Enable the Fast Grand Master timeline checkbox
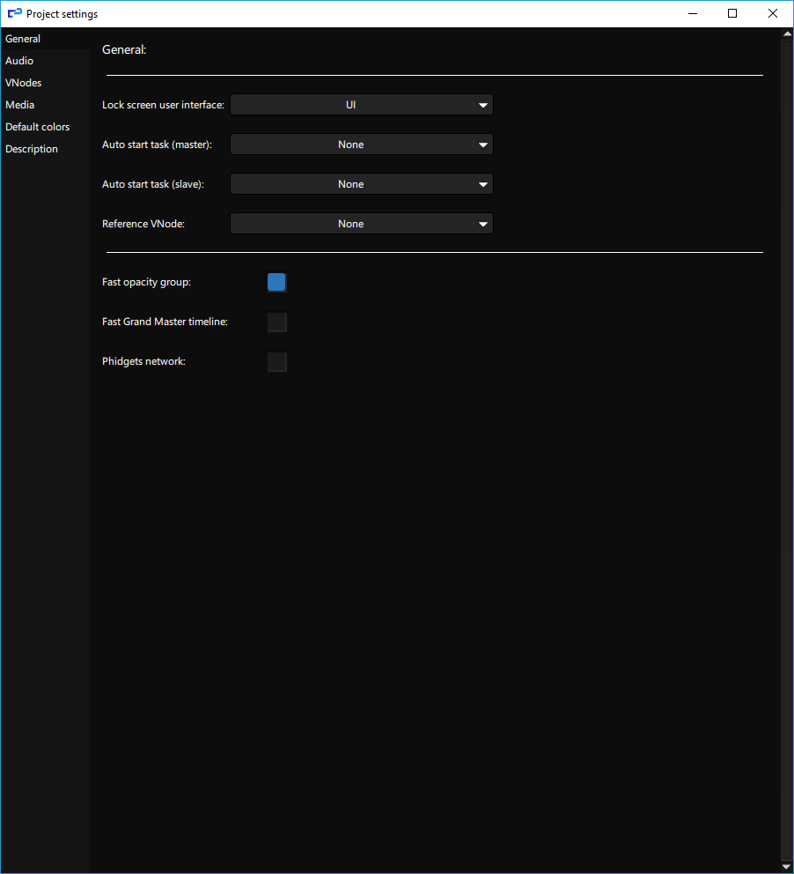 click(x=276, y=322)
